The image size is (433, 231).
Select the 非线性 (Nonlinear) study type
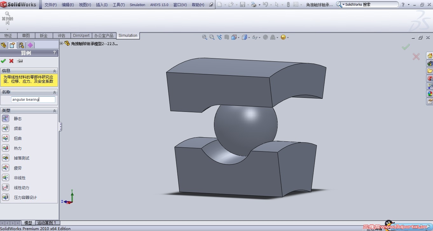click(5, 178)
